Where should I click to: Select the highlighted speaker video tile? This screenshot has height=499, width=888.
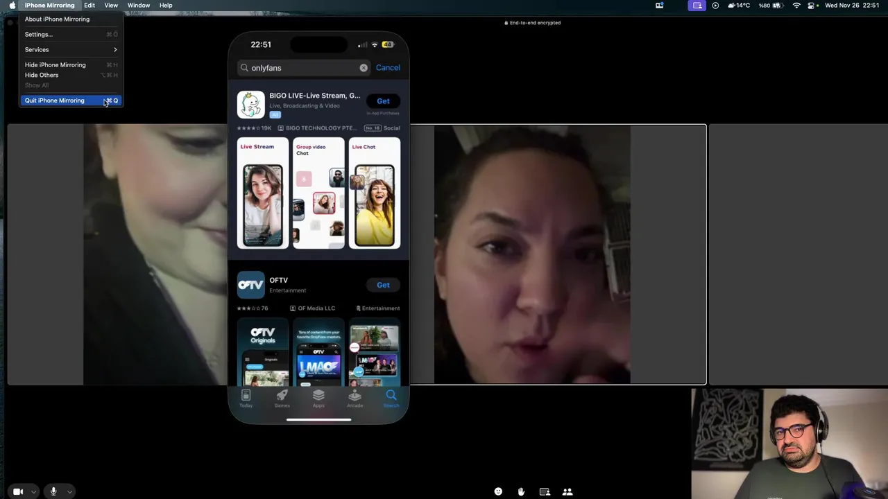[x=558, y=254]
